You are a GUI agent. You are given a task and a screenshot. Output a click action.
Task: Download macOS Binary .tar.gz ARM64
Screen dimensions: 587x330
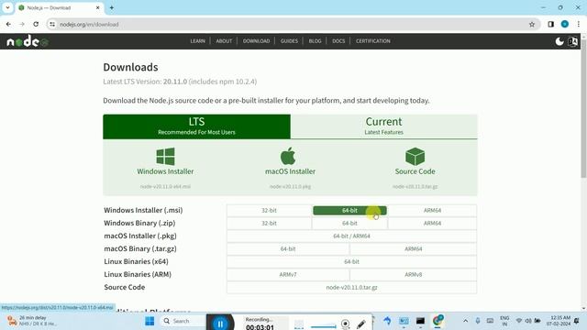(x=414, y=248)
